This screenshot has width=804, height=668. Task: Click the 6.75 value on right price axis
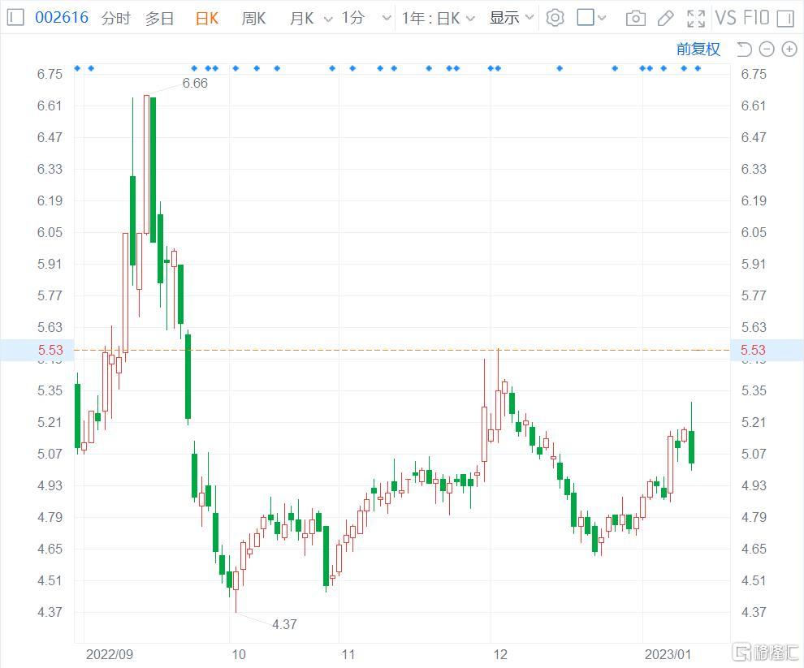pyautogui.click(x=754, y=75)
